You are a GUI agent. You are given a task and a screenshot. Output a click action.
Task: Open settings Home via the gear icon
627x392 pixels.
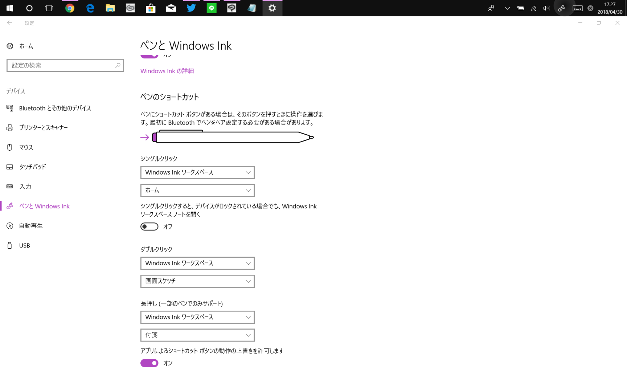(x=10, y=46)
